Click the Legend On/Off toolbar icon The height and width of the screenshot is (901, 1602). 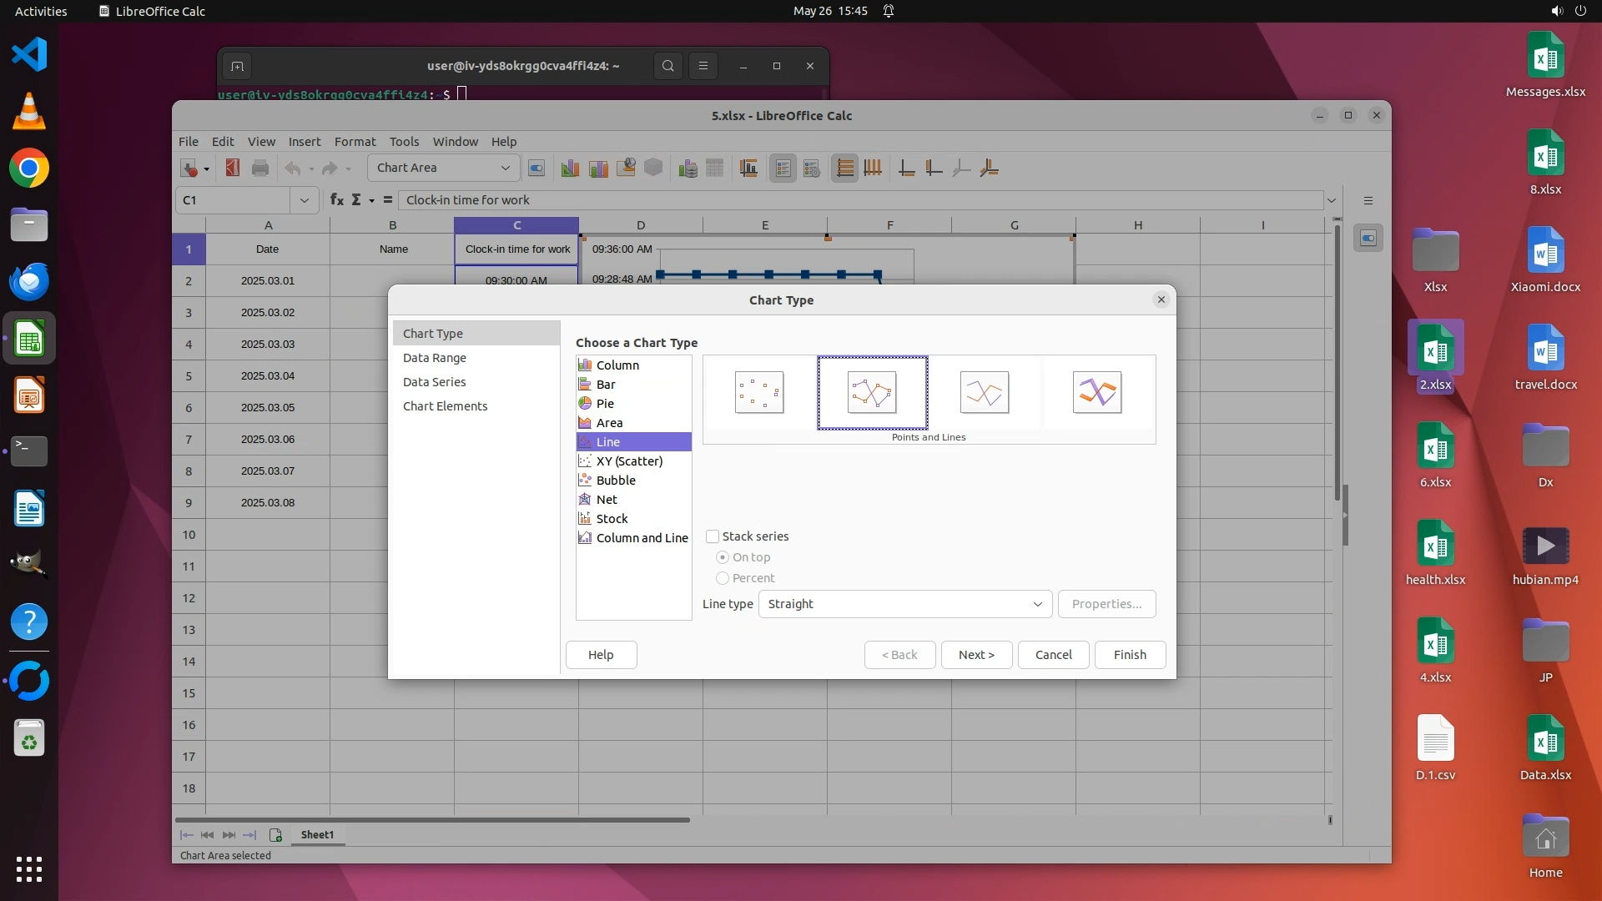pyautogui.click(x=783, y=169)
